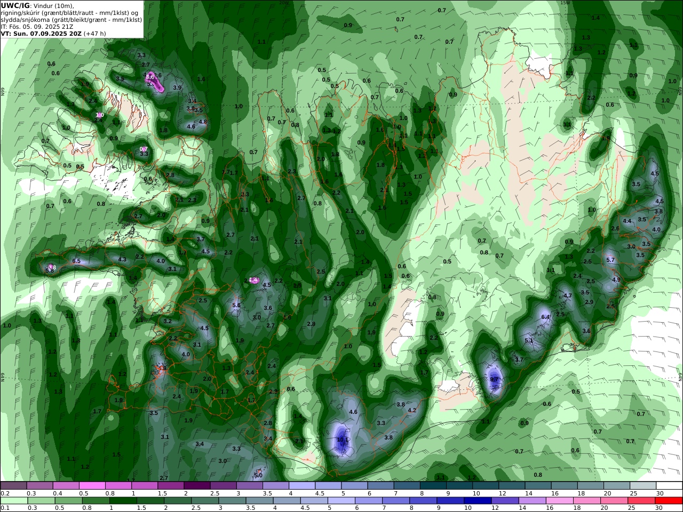683x512 pixels.
Task: Click the "UWC/IG" title in the header box
Action: click(x=14, y=5)
